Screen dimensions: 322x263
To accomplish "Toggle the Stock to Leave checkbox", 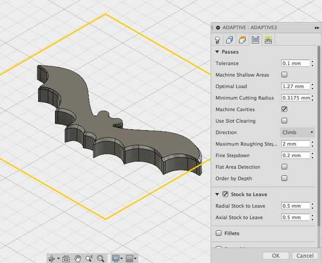I will (225, 195).
